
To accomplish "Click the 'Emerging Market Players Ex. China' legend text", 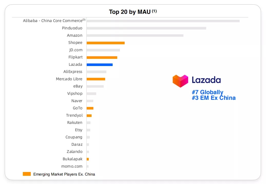I will (x=64, y=174).
